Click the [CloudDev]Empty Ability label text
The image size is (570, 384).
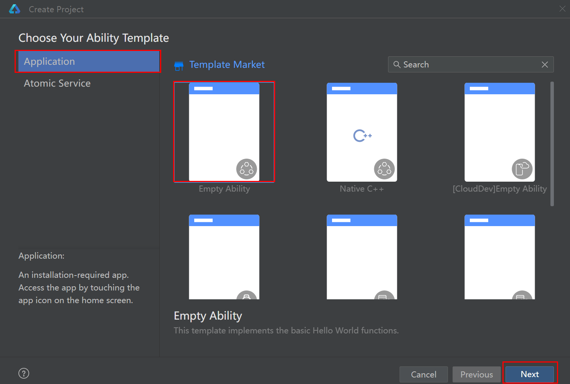pyautogui.click(x=500, y=189)
